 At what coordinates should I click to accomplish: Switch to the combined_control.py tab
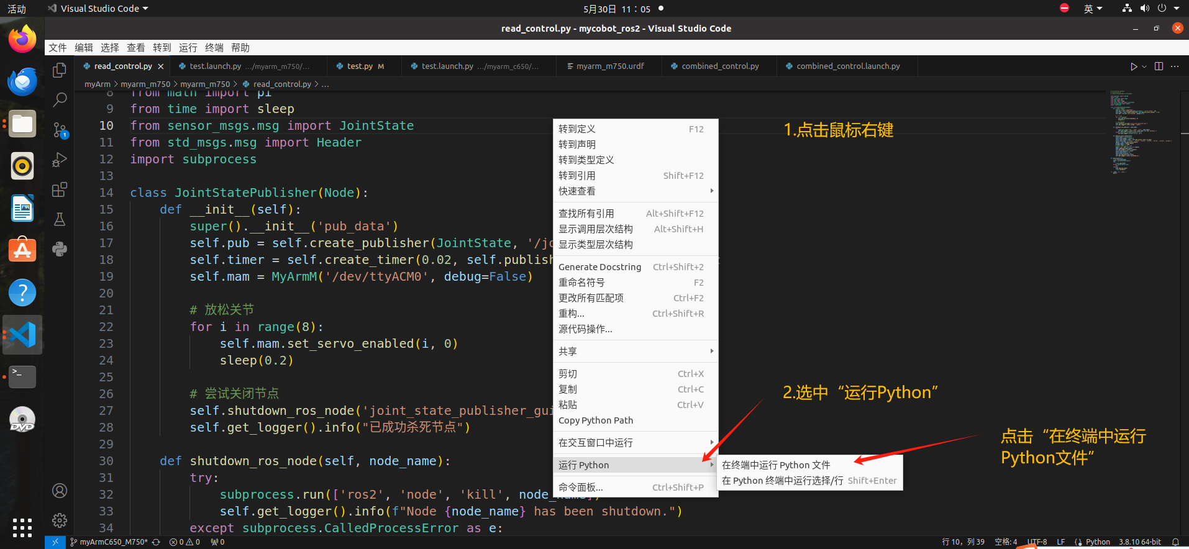(720, 66)
